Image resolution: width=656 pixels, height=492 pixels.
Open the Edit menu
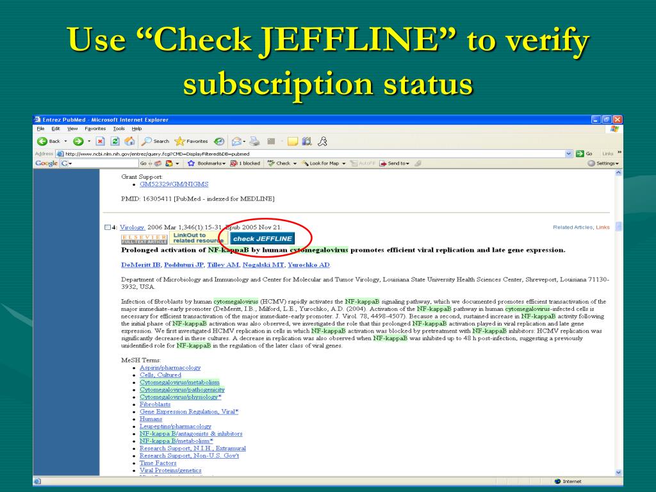[x=56, y=129]
